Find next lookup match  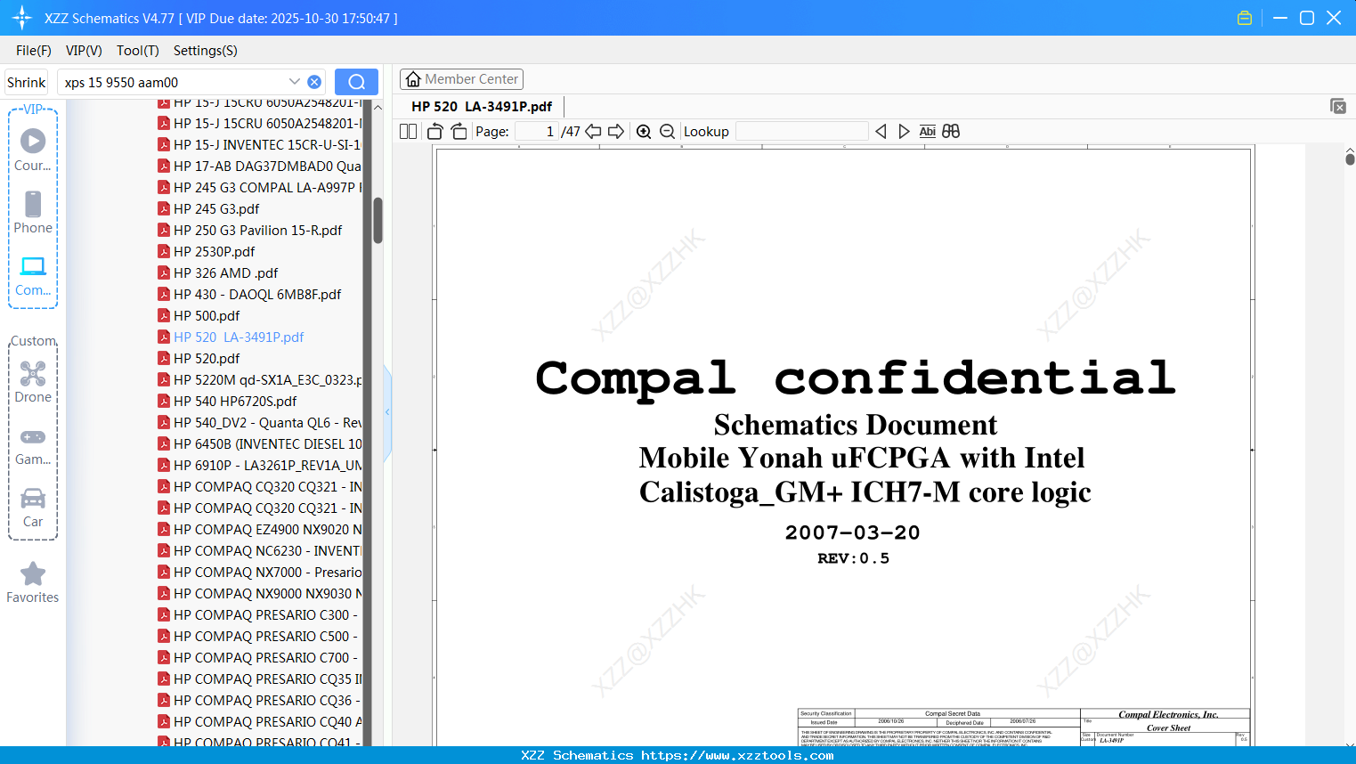(904, 132)
